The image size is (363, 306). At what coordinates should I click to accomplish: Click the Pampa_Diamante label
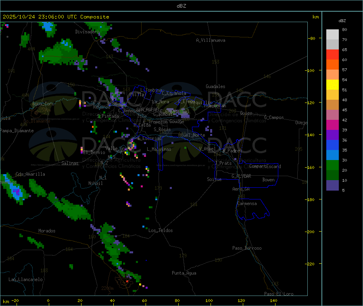click(x=17, y=131)
